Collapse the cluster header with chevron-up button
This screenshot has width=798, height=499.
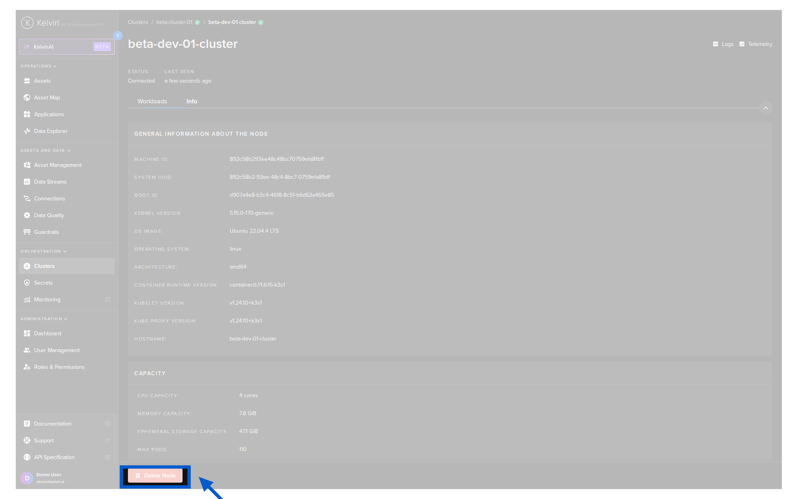click(766, 108)
